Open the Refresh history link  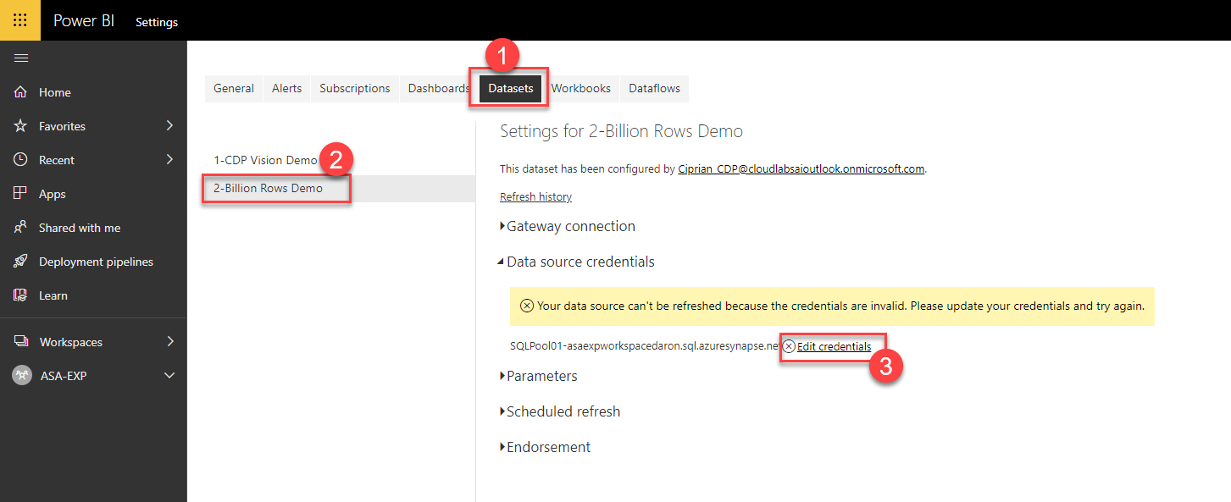coord(535,196)
